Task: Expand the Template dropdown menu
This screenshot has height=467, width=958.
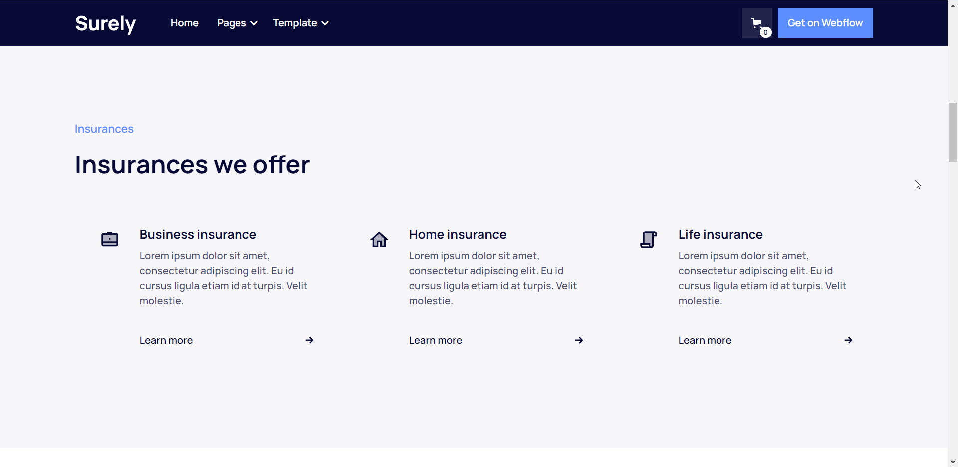Action: click(x=300, y=23)
